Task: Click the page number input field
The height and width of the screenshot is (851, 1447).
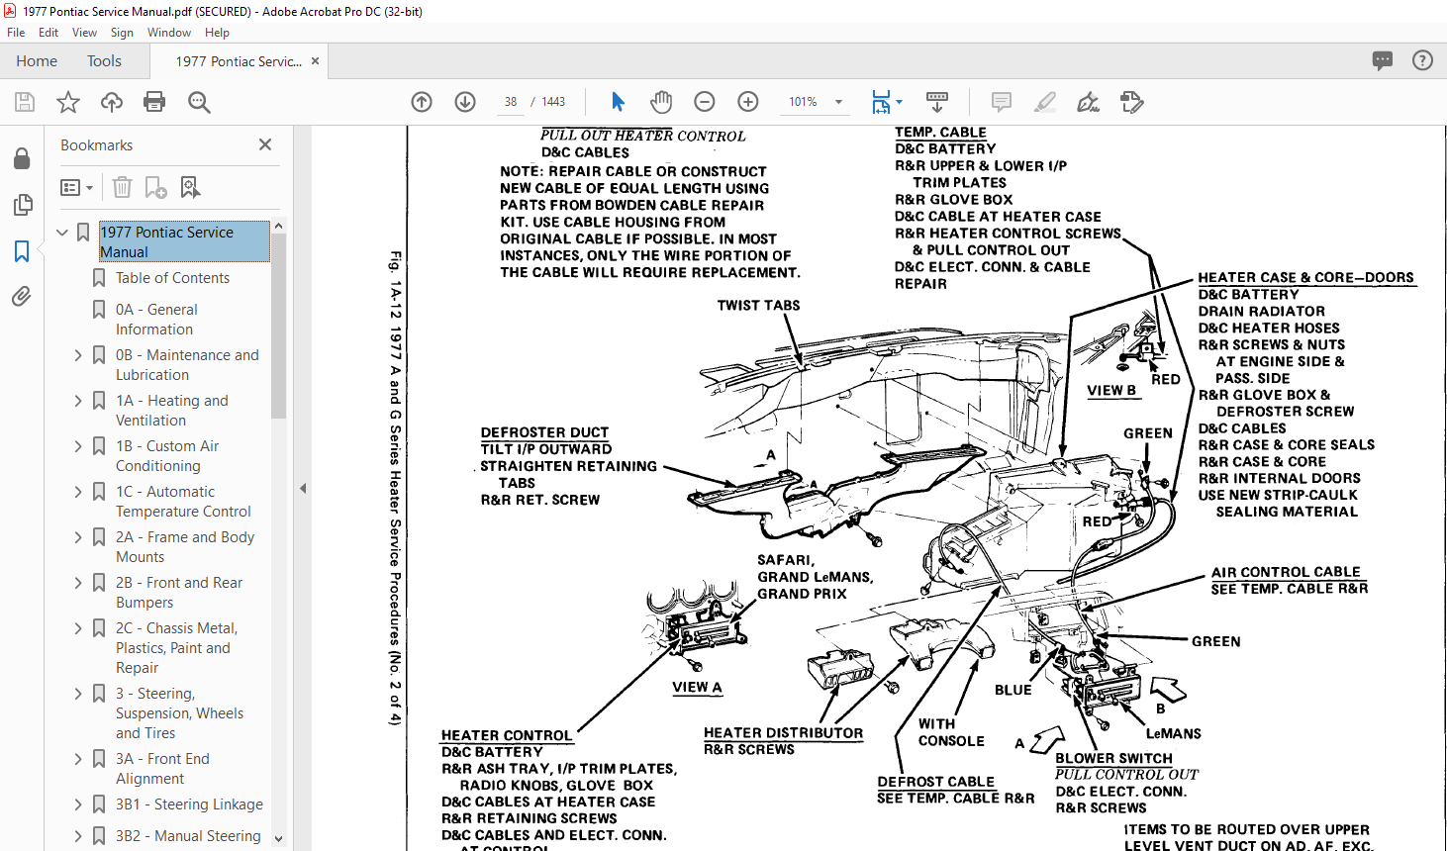Action: pyautogui.click(x=511, y=102)
